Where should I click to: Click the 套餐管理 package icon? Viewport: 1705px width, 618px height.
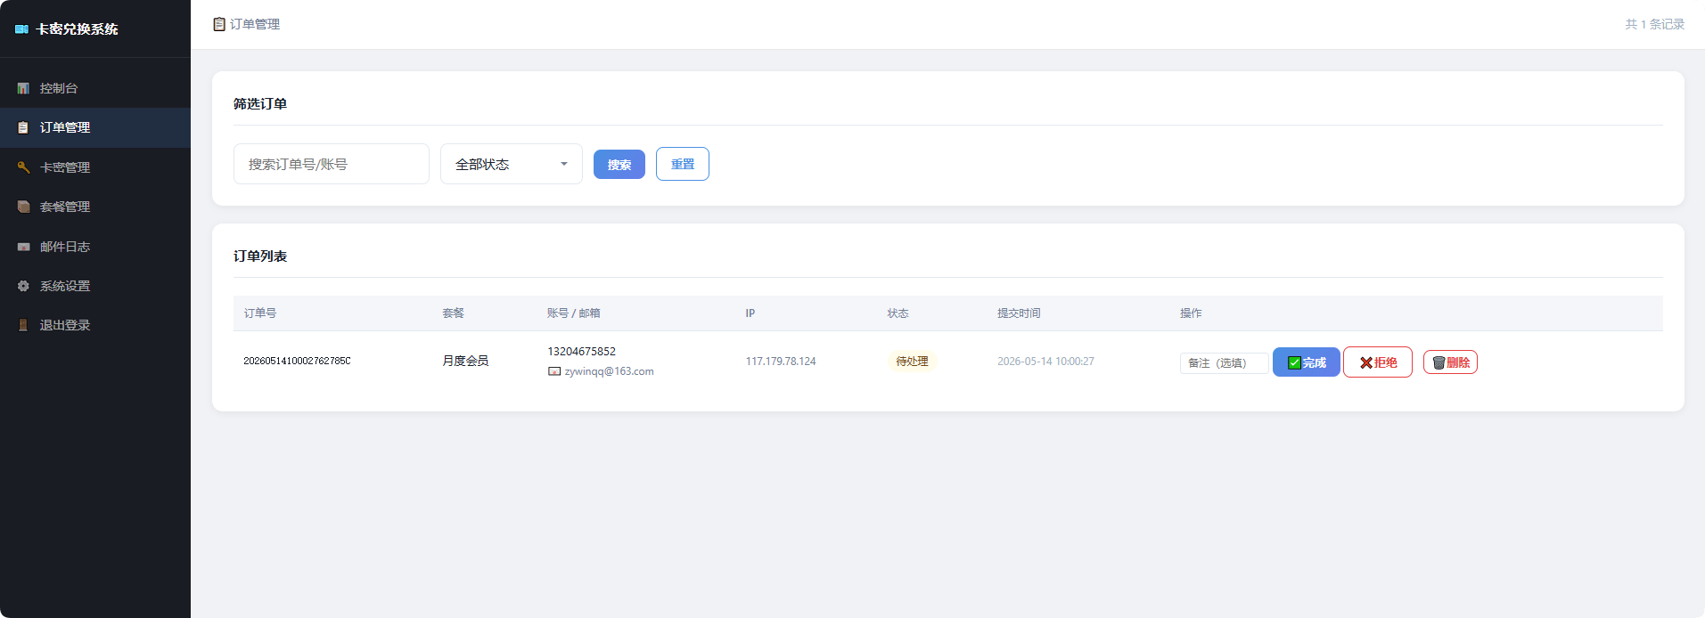23,207
